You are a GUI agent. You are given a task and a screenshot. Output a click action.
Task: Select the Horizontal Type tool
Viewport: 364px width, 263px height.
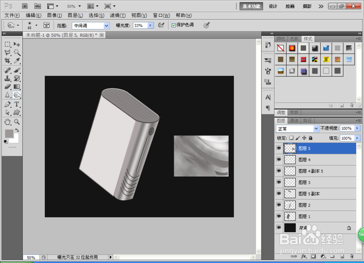click(17, 104)
